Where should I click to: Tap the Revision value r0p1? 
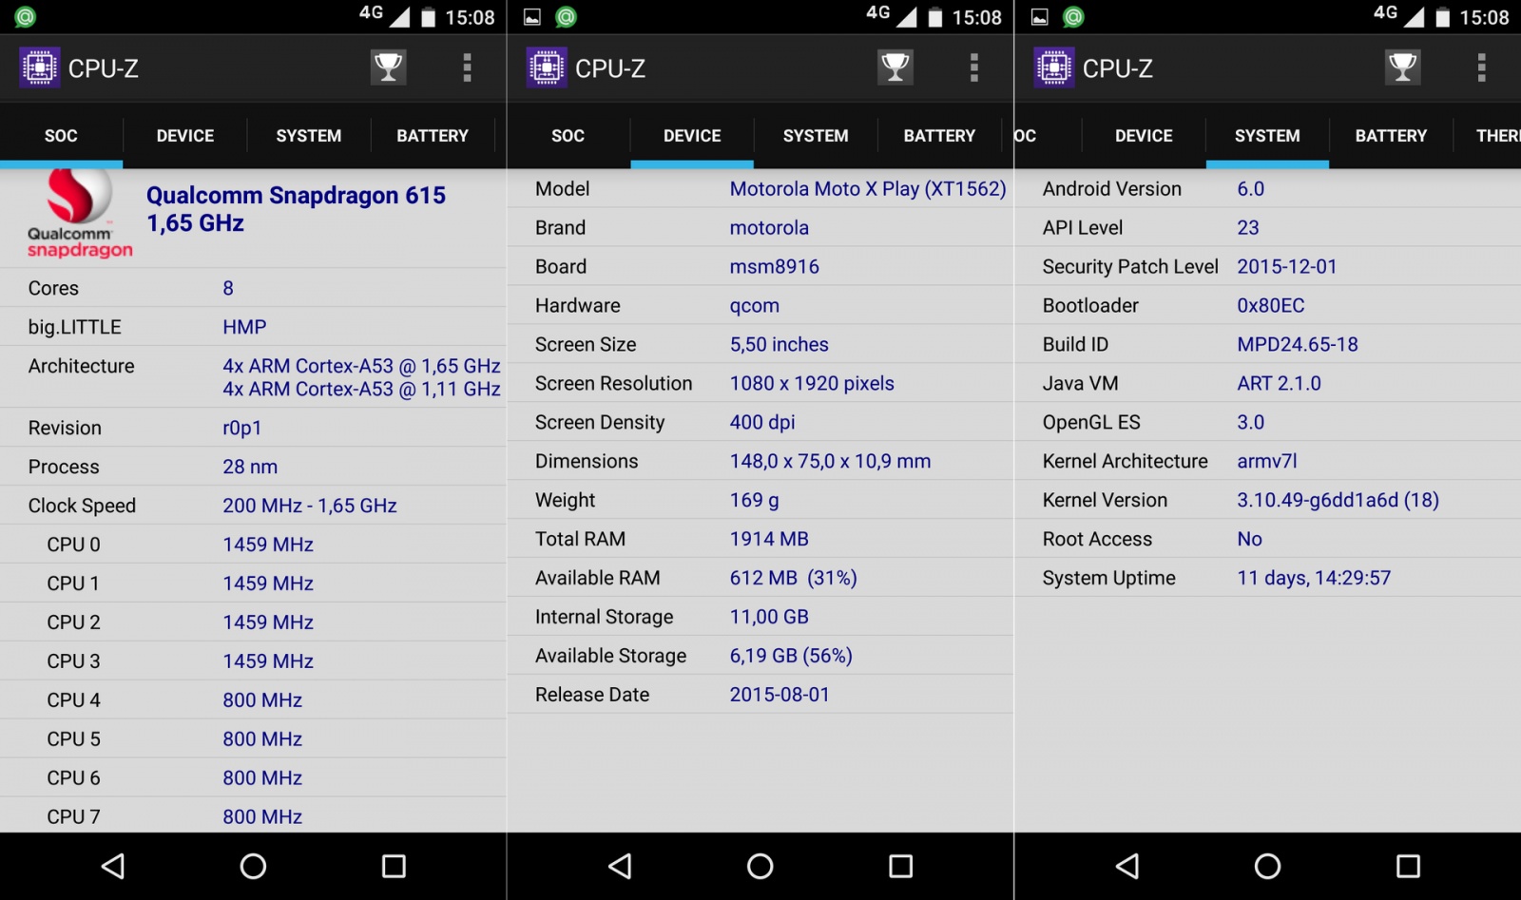coord(242,428)
